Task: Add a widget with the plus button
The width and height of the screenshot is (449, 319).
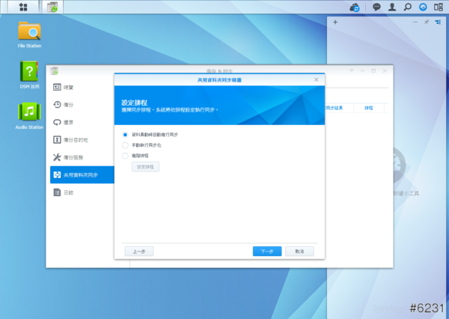Action: click(x=335, y=22)
